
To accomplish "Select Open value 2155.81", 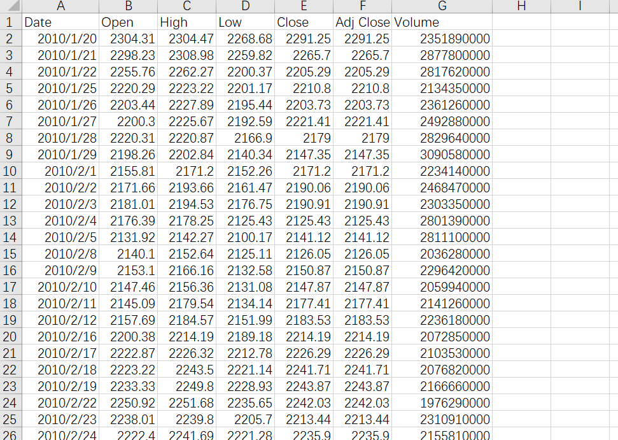I will pos(129,171).
